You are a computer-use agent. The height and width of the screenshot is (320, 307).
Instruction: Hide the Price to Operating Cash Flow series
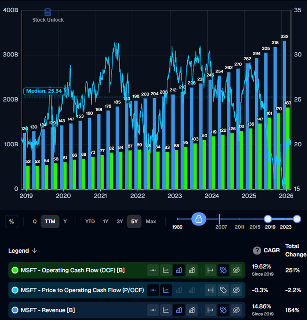tap(236, 290)
